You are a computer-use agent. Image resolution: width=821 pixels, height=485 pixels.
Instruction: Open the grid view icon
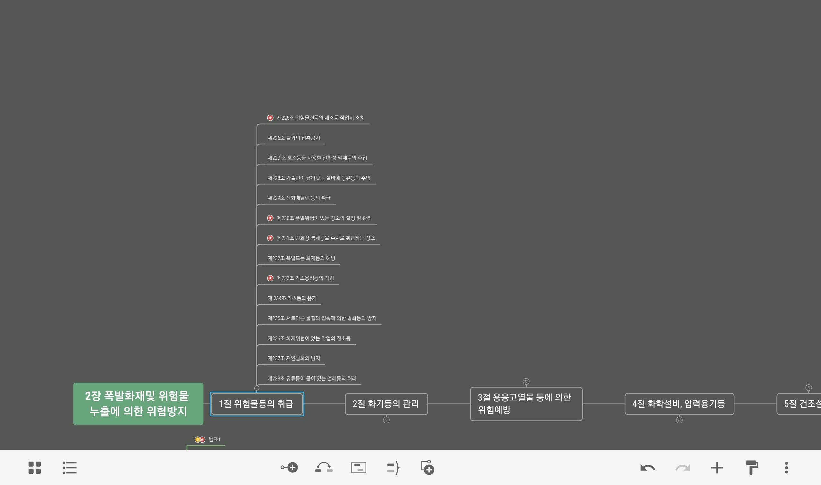tap(35, 468)
